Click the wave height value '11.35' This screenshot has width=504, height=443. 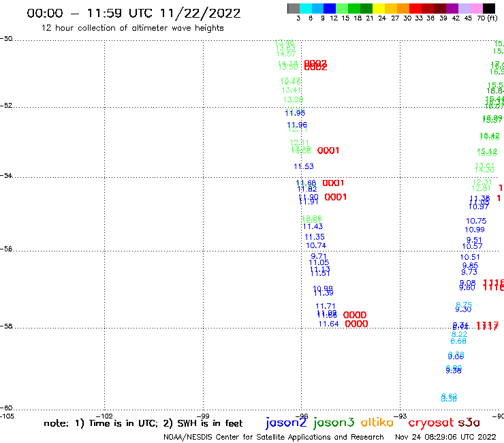coord(315,237)
